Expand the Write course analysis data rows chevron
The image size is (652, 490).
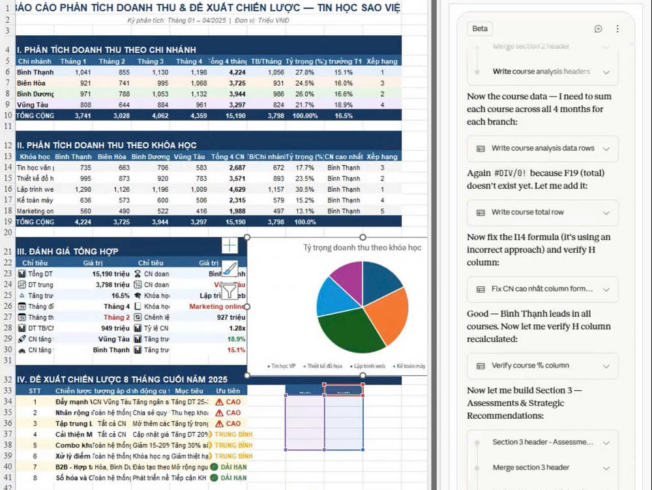pyautogui.click(x=606, y=149)
